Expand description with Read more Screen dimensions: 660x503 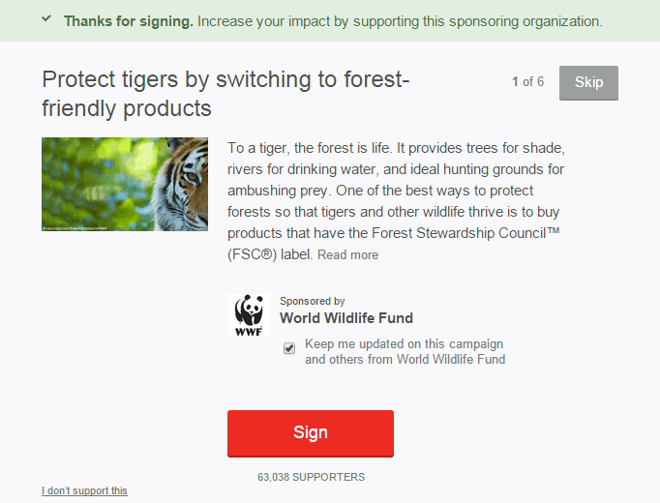pos(347,254)
